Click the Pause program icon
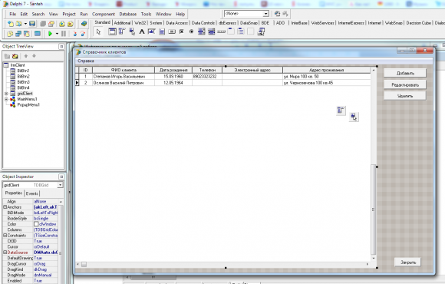This screenshot has width=445, height=284. (64, 34)
